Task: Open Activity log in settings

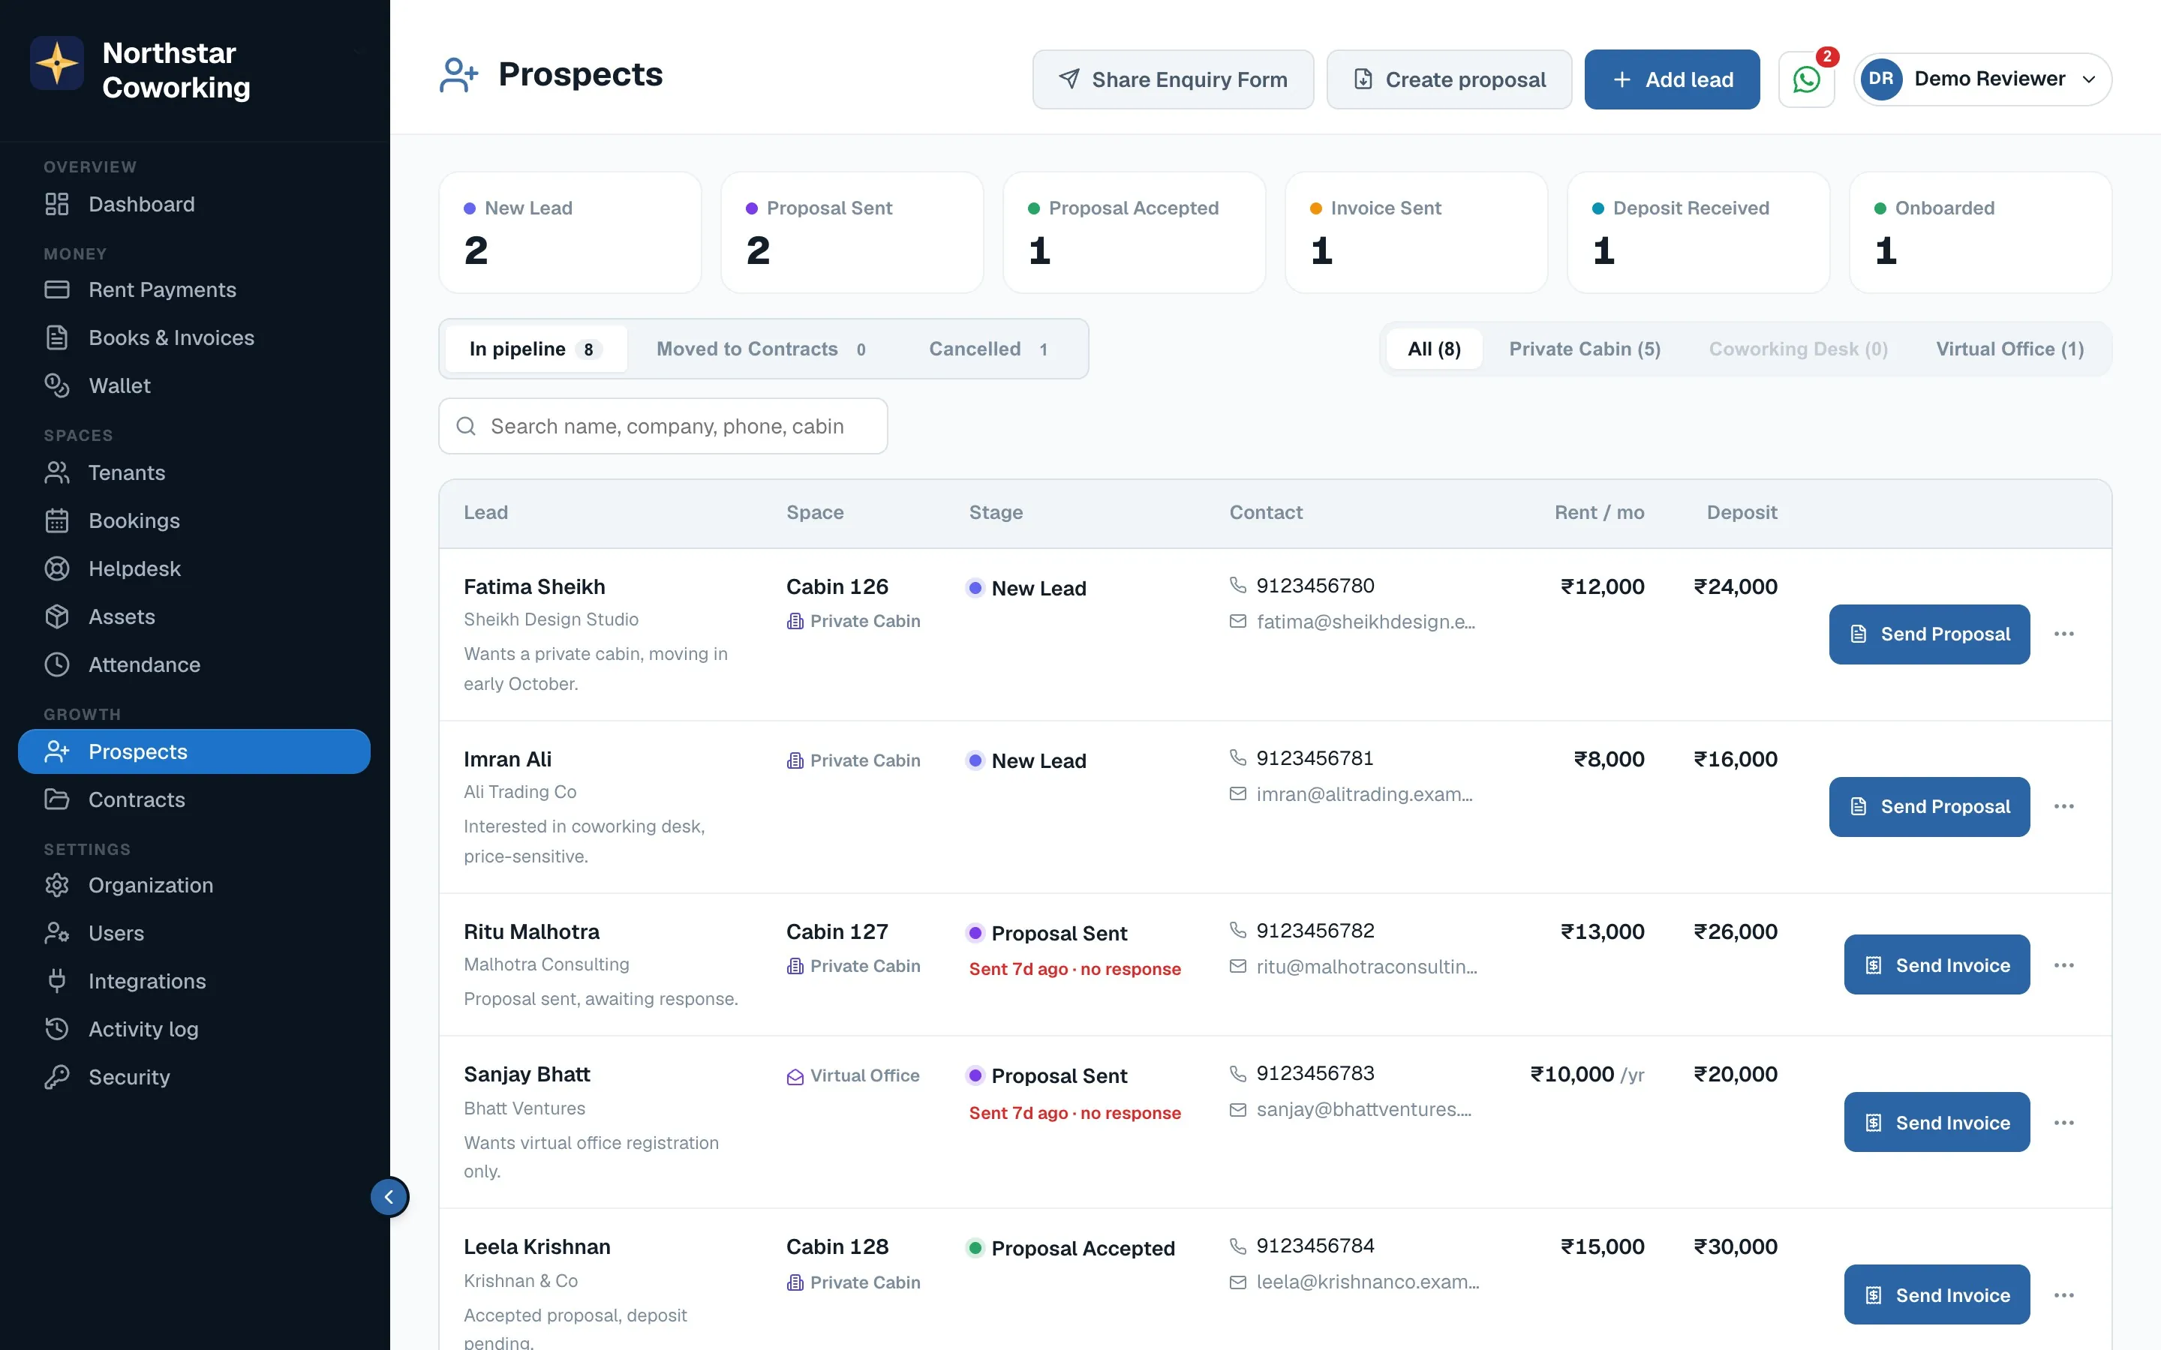Action: [194, 1028]
